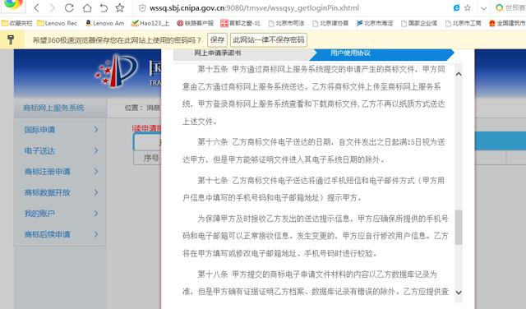Viewport: 526px width, 309px height.
Task: Click the 序号 table column header
Action: (151, 158)
